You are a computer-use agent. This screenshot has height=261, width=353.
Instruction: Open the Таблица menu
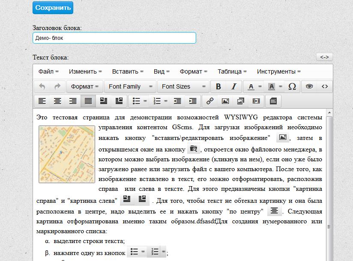coord(232,71)
